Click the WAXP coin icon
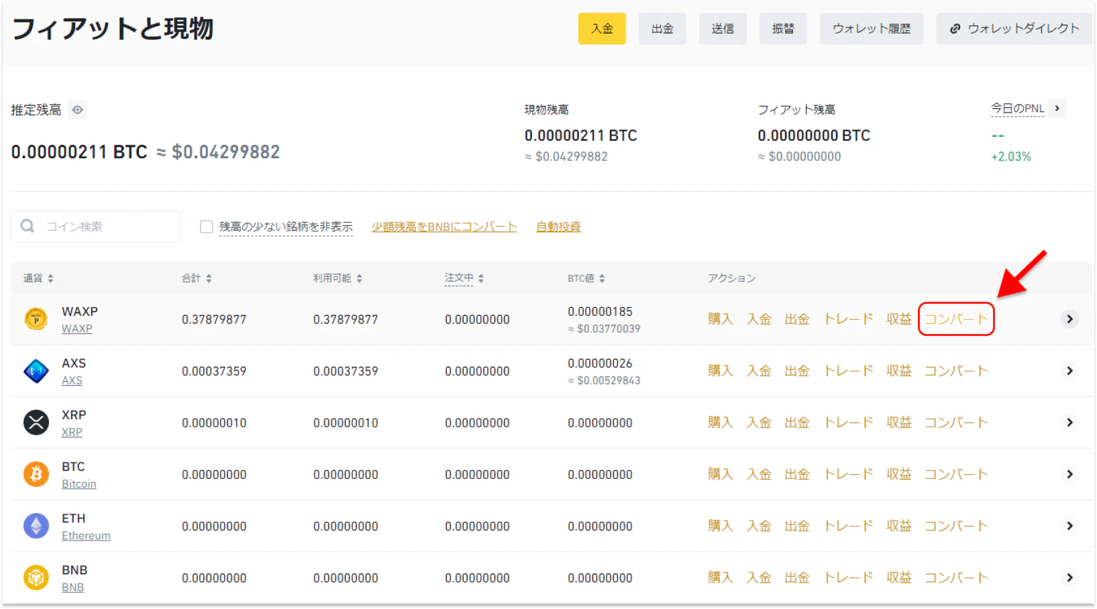The image size is (1097, 609). click(x=36, y=319)
